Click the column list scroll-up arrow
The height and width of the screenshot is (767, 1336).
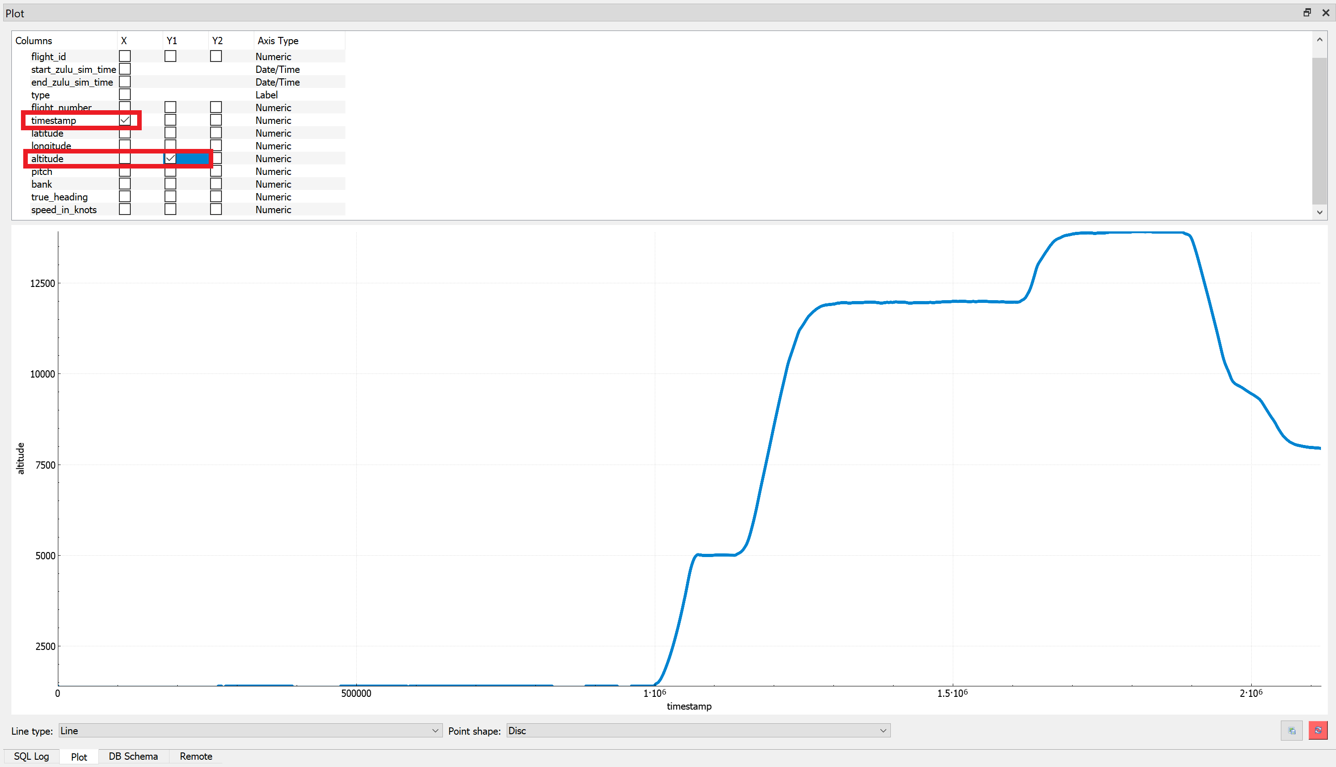[1319, 40]
